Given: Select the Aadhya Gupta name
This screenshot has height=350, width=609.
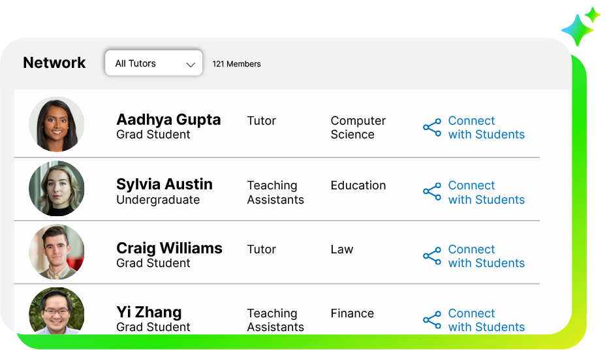Looking at the screenshot, I should 168,119.
